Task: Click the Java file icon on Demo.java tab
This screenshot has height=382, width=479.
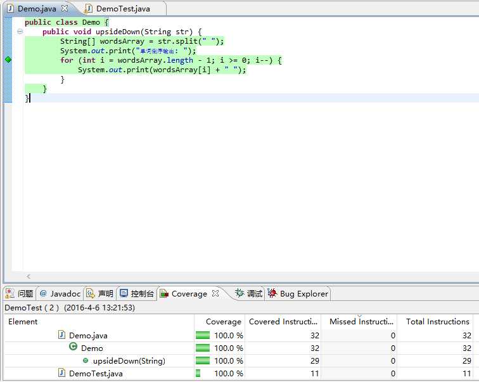Action: pos(10,8)
